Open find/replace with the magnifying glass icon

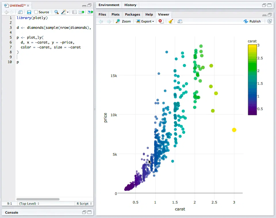[56, 12]
